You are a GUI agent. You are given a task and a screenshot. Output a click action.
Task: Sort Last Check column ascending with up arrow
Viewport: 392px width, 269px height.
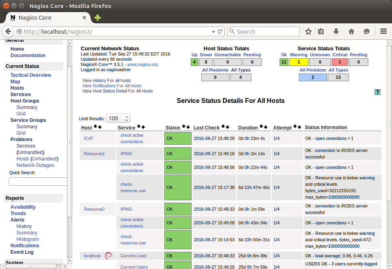coord(223,127)
